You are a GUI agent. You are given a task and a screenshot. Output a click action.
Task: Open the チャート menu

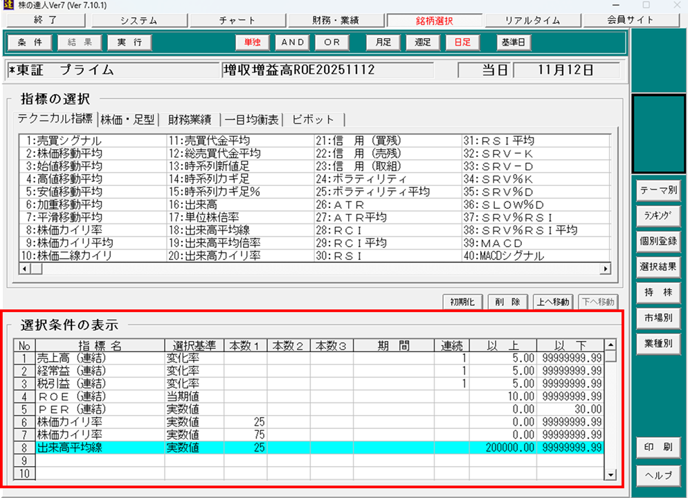(237, 21)
